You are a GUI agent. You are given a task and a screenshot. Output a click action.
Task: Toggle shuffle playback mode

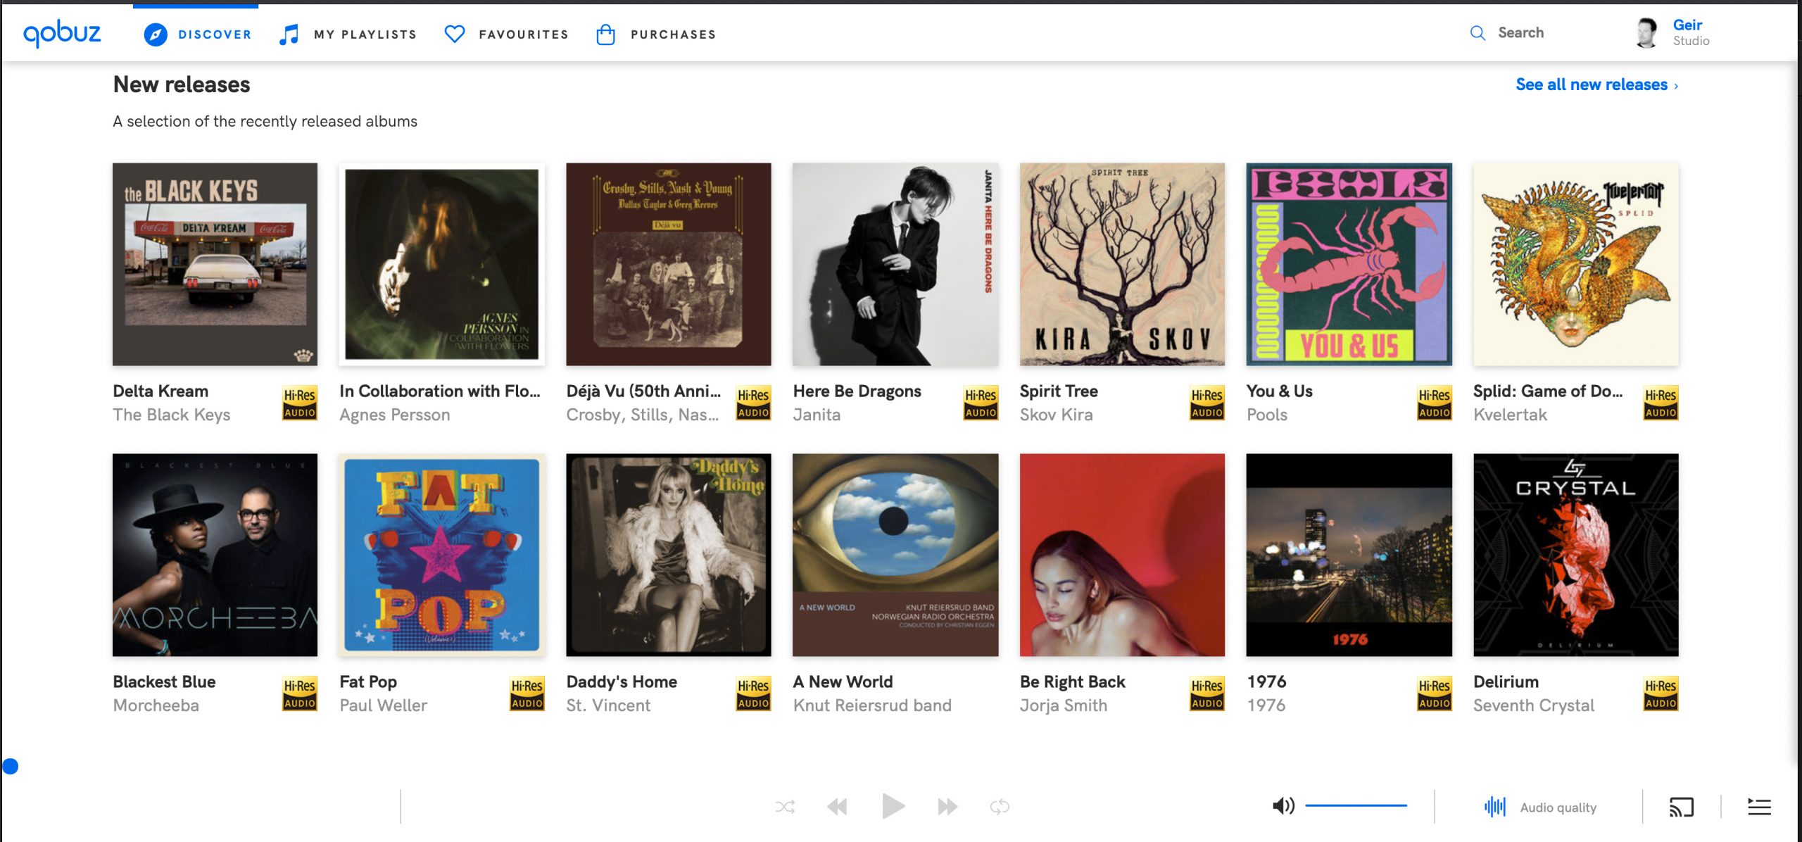point(785,807)
